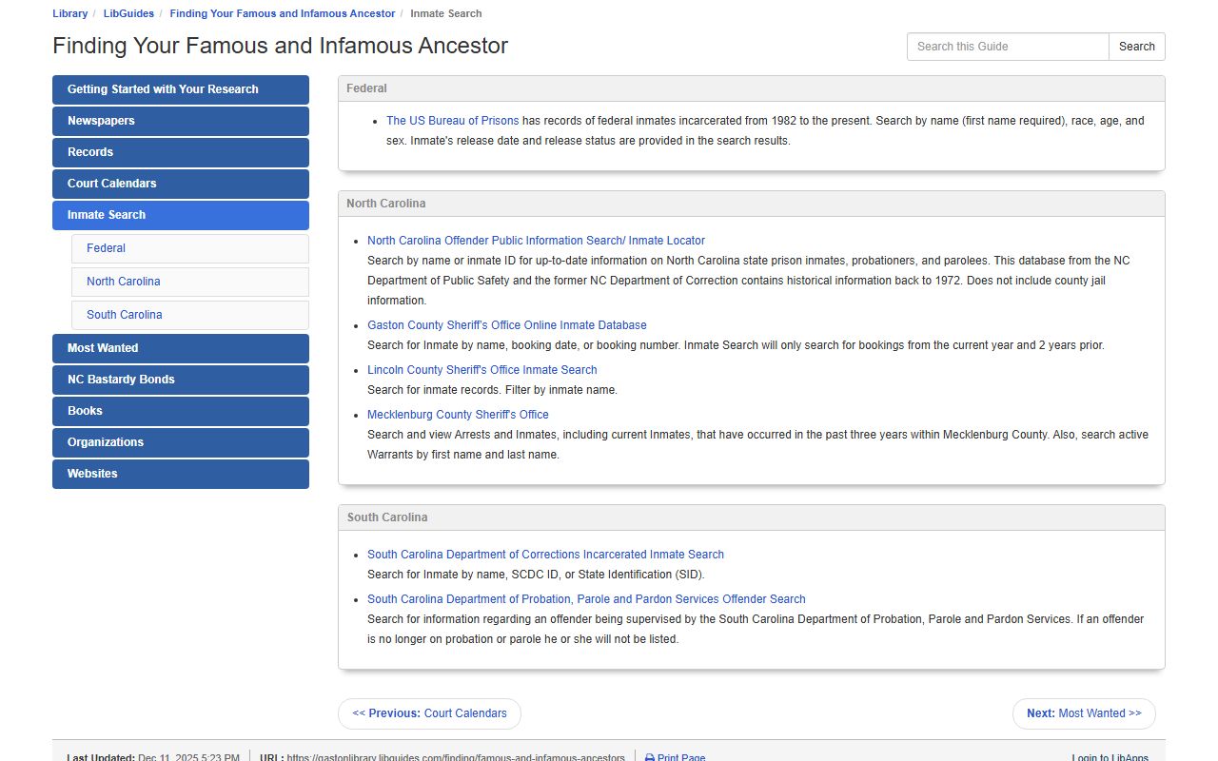Open Gaston County Sheriff's Office Inmate Database
This screenshot has width=1218, height=761.
[x=506, y=325]
